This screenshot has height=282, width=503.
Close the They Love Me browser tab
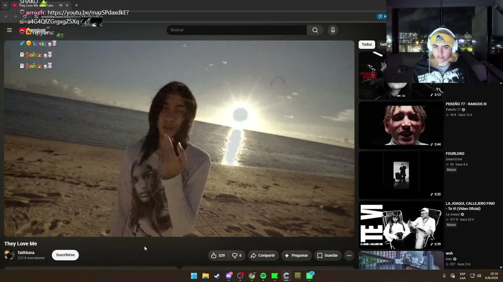(67, 5)
